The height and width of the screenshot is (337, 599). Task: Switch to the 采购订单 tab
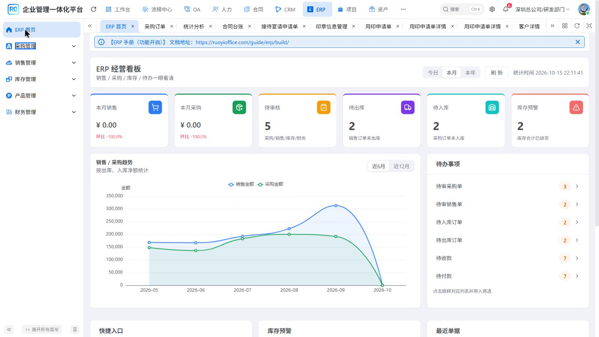[155, 26]
